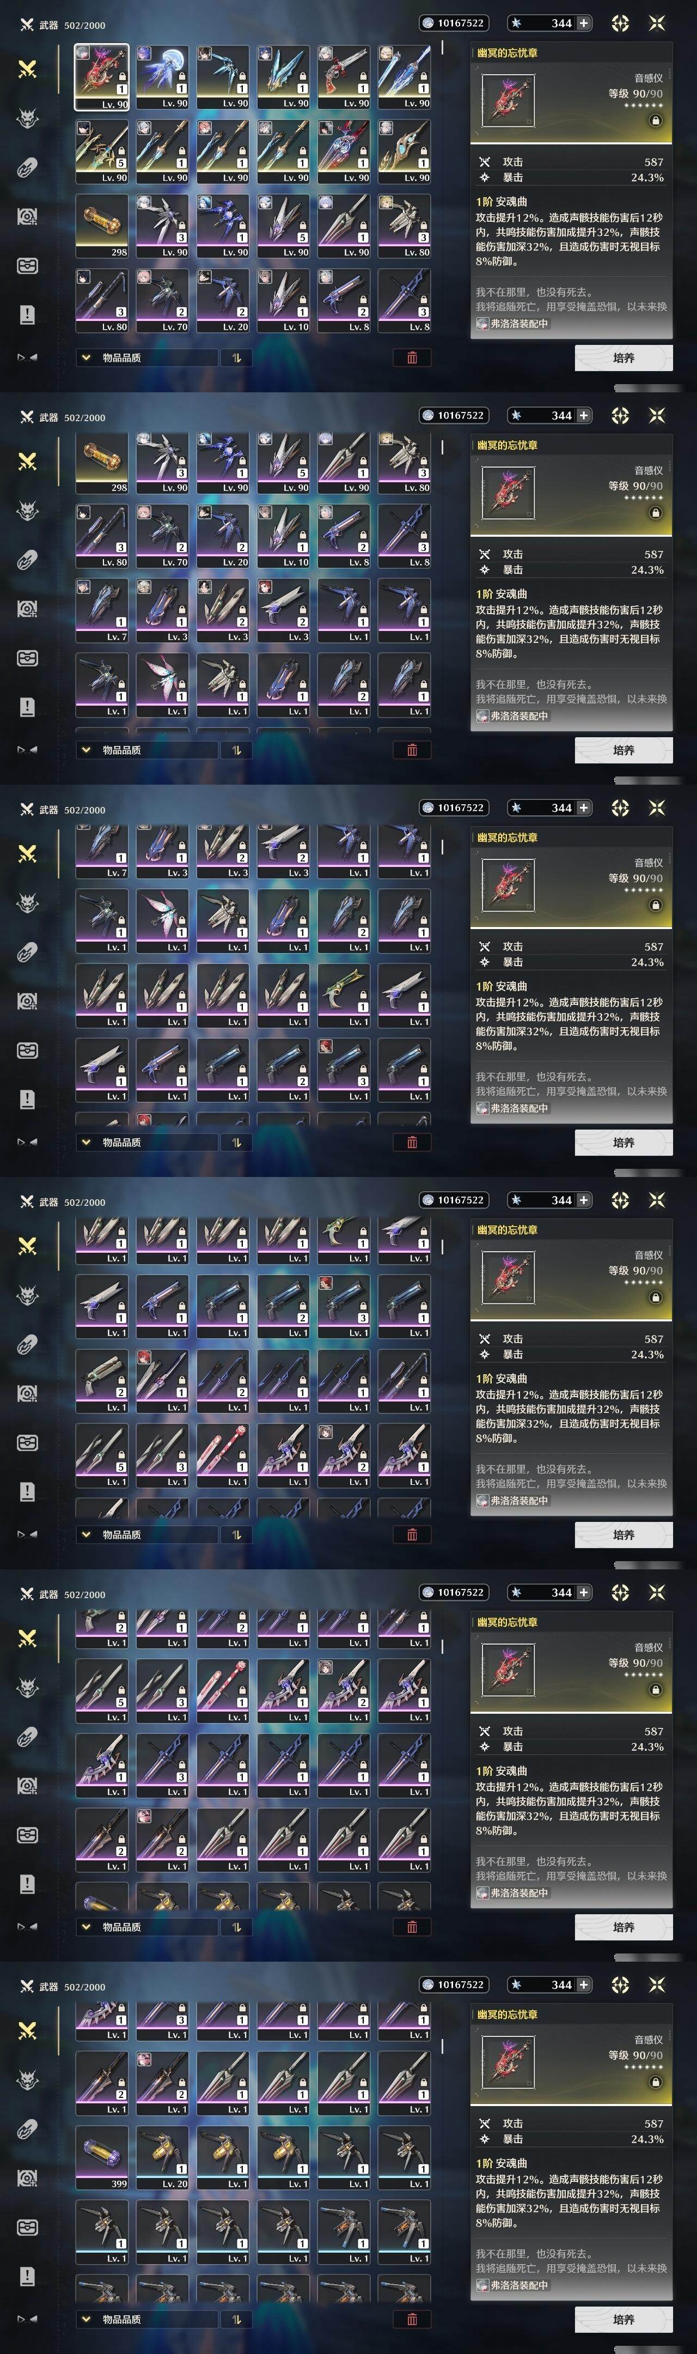The height and width of the screenshot is (2354, 697).
Task: Toggle the sidebar collapse arrows in the topmost view
Action: pos(27,357)
